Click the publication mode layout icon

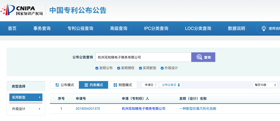(x=57, y=85)
